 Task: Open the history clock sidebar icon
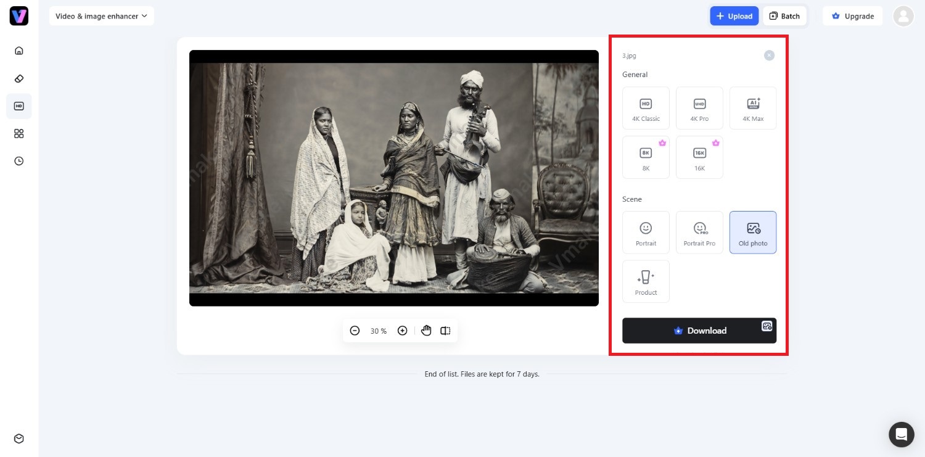[19, 161]
